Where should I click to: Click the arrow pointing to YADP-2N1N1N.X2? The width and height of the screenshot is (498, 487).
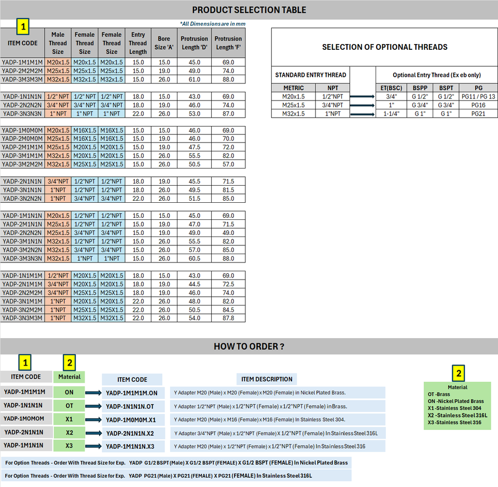tap(93, 433)
